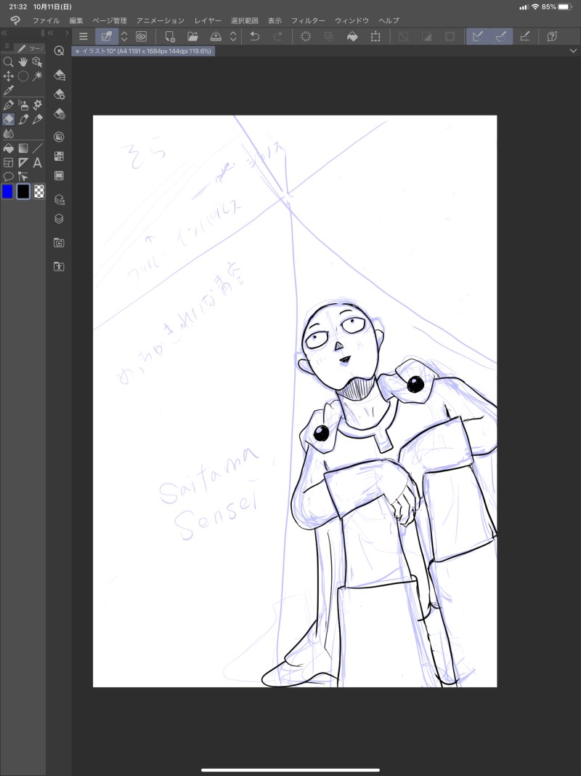
Task: Open the フィルター menu
Action: point(308,21)
